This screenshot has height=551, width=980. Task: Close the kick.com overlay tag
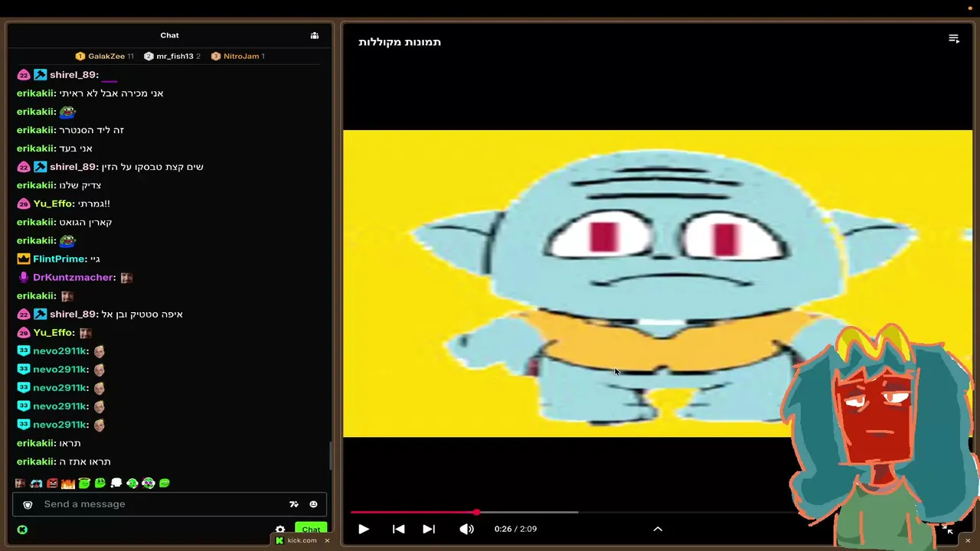327,540
